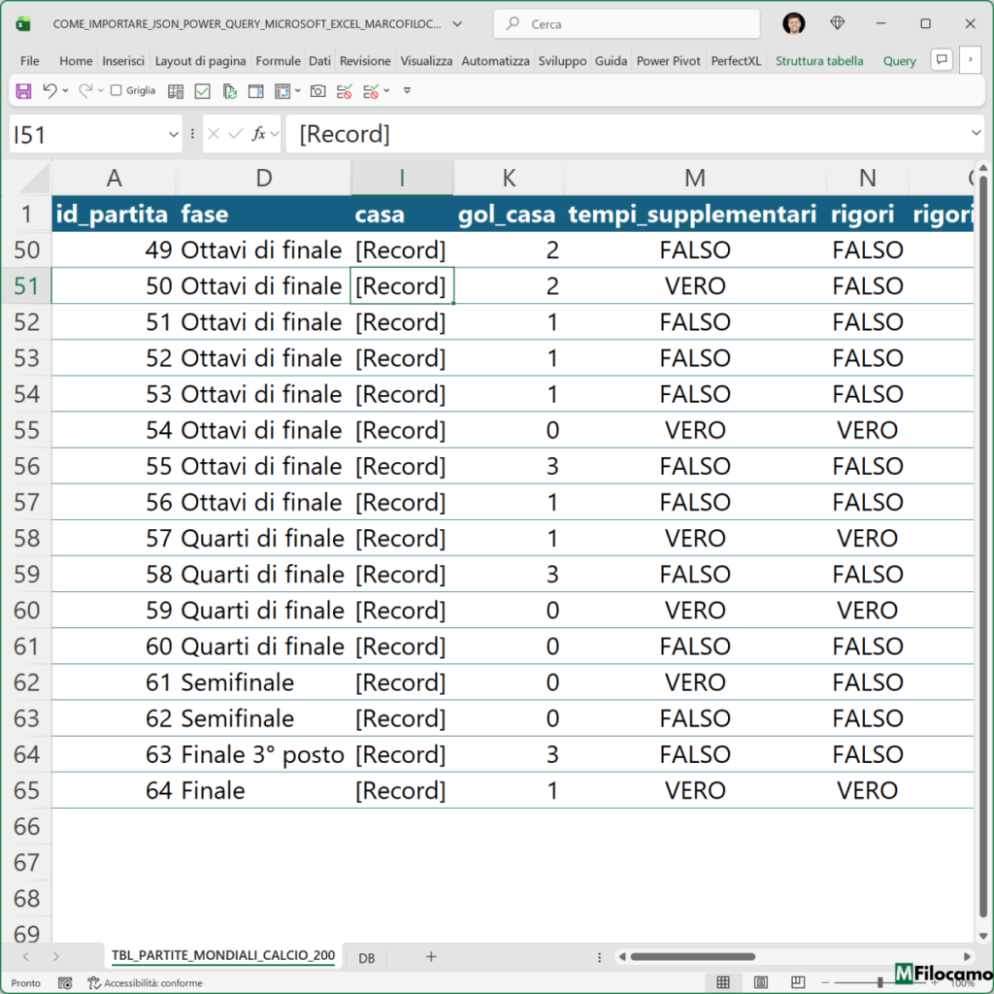
Task: Select row header 58
Action: 26,538
